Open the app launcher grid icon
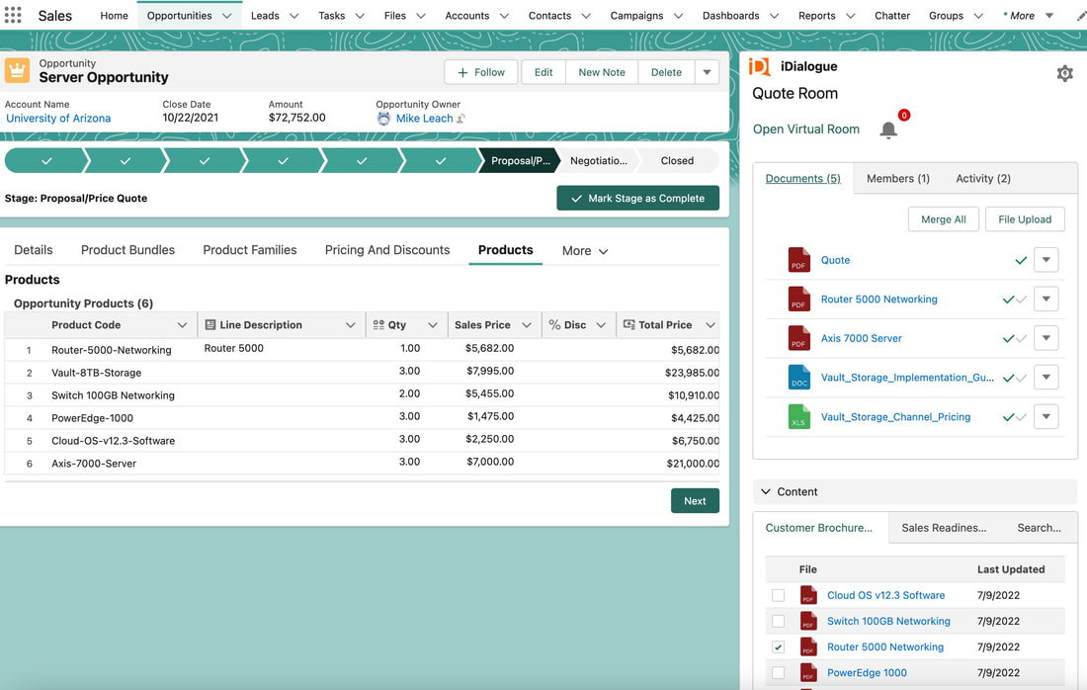Viewport: 1087px width, 690px height. pyautogui.click(x=13, y=15)
